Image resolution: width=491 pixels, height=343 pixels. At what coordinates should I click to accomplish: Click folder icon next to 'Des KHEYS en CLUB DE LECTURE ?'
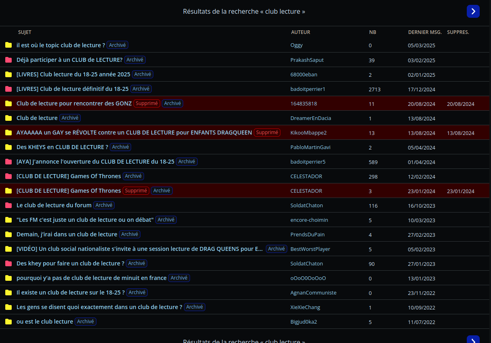(8, 147)
